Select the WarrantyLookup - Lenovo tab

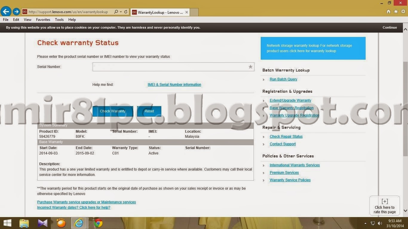[160, 12]
